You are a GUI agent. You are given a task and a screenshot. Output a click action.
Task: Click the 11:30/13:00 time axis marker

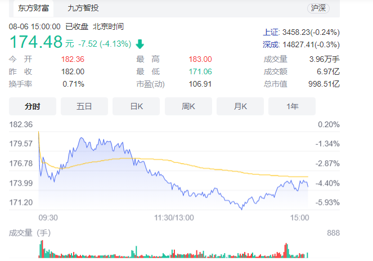174,218
